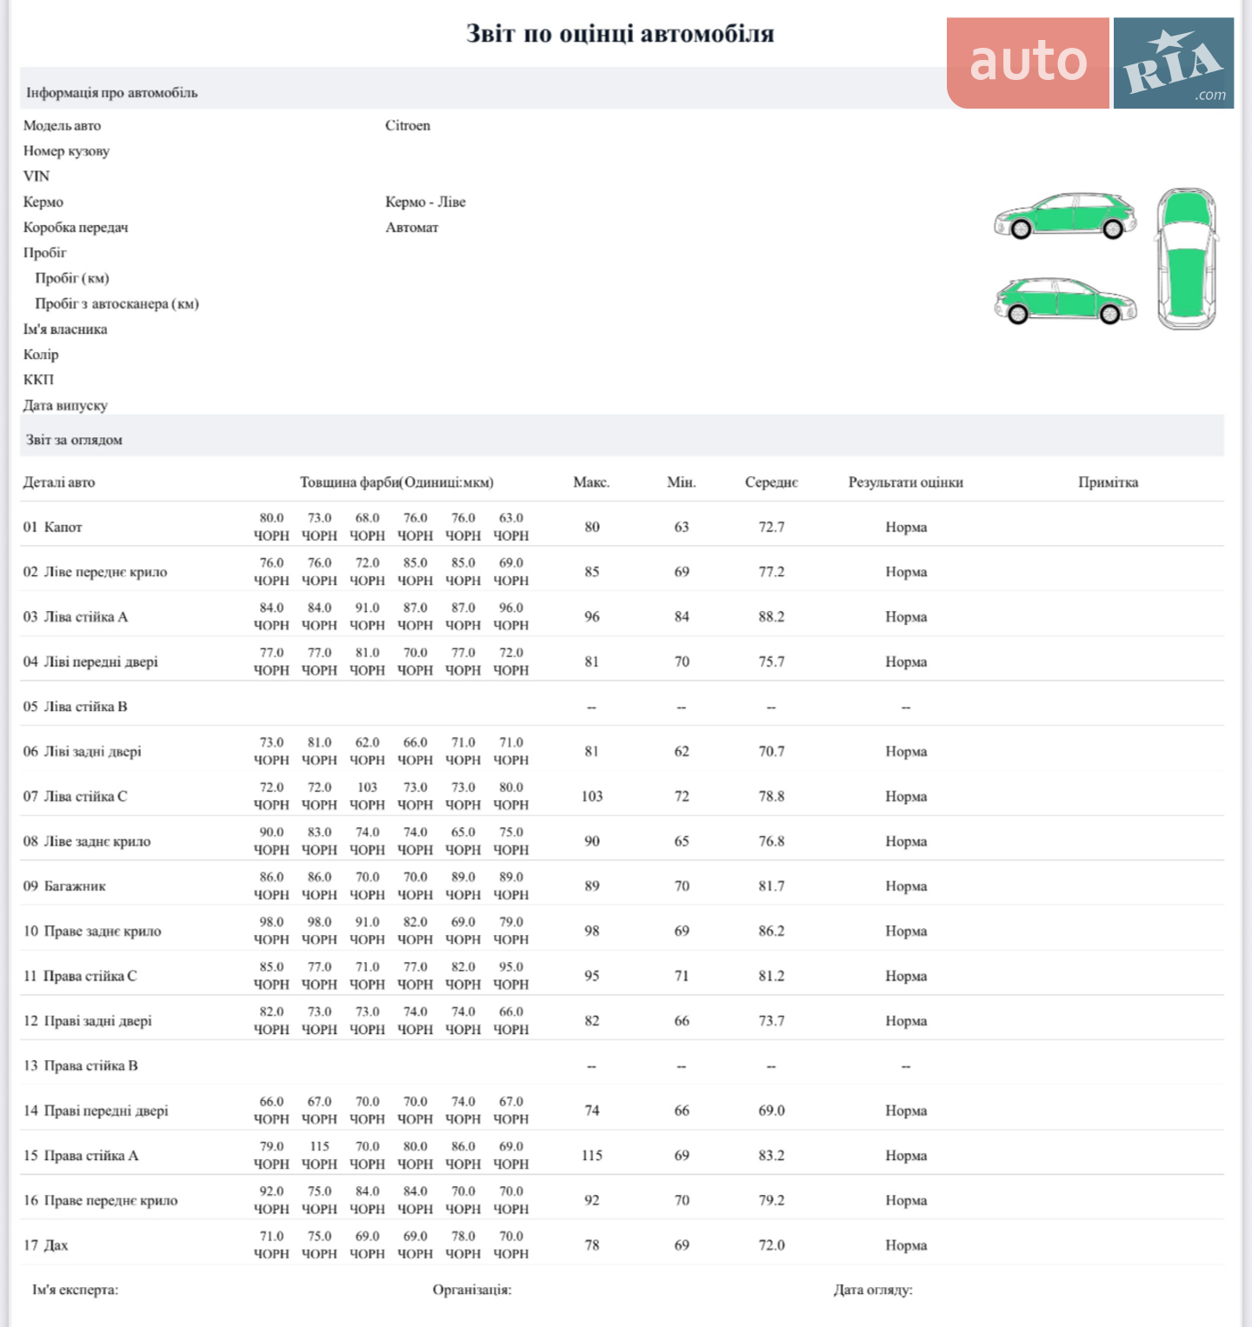1252x1327 pixels.
Task: Click the Citroen model value
Action: (x=408, y=126)
